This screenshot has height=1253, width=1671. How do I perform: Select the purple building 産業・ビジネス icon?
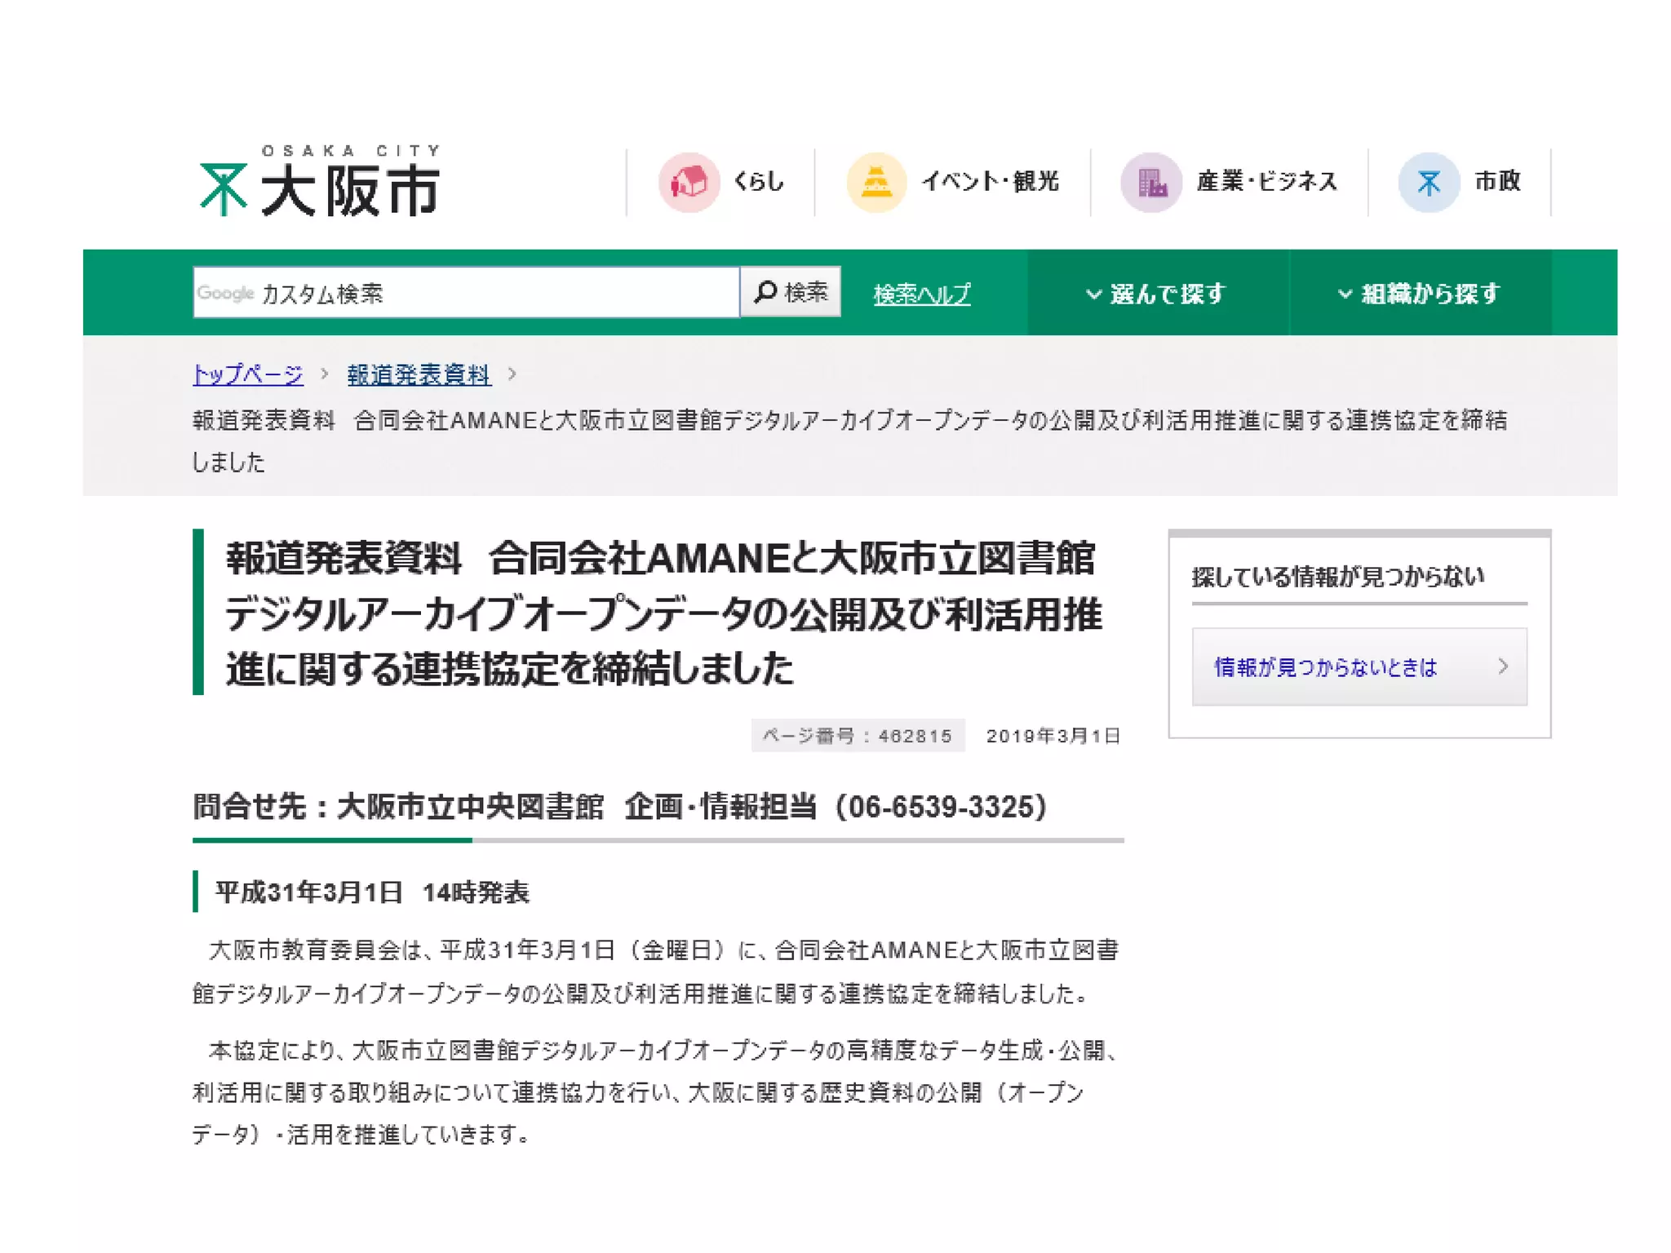point(1151,181)
